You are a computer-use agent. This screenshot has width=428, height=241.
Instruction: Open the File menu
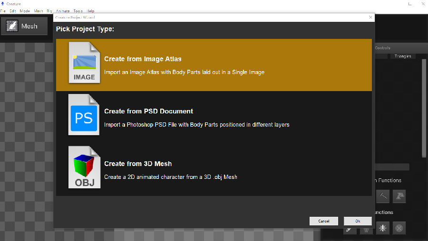point(3,11)
